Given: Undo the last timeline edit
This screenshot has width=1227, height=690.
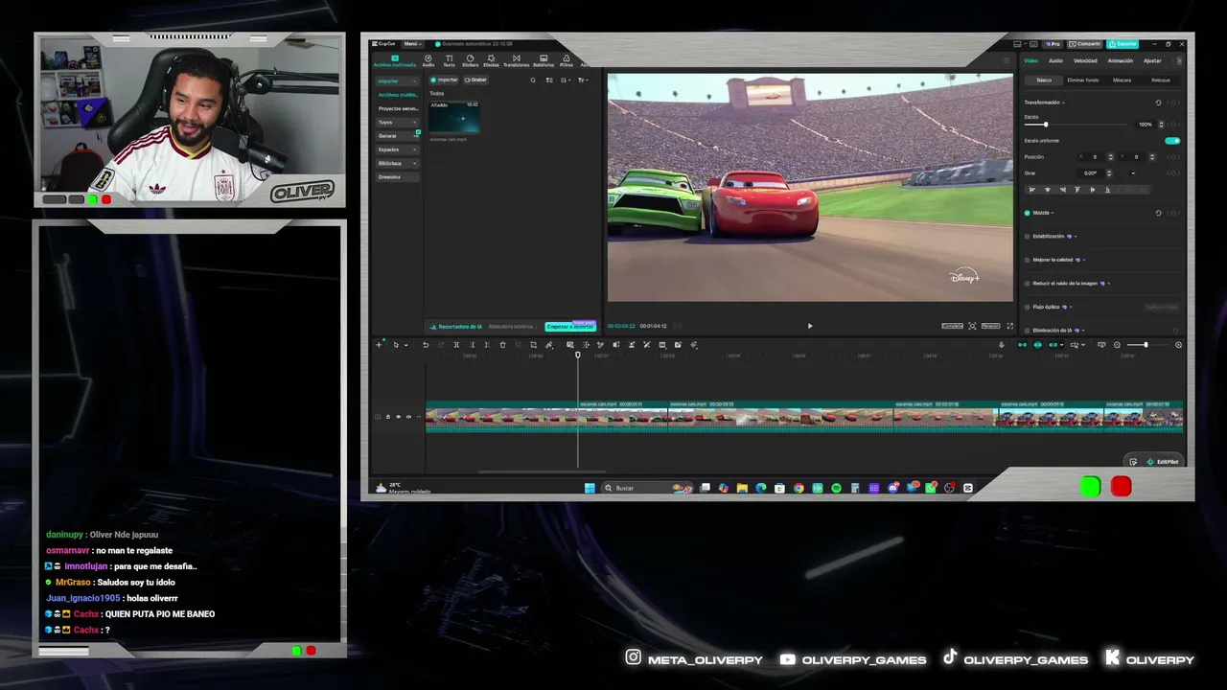Looking at the screenshot, I should (x=426, y=345).
